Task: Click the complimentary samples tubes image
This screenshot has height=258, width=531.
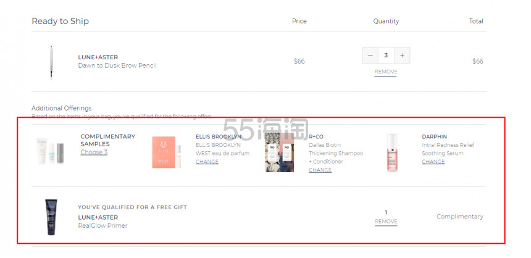Action: (x=51, y=151)
